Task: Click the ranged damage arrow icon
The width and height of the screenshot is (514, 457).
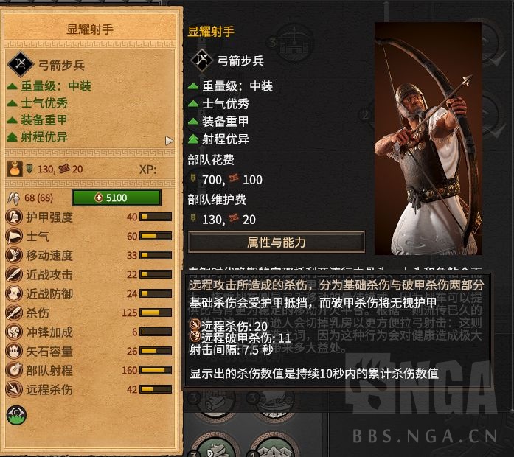Action: 14,389
